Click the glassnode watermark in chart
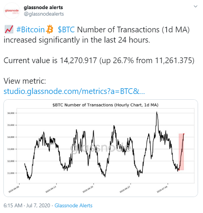 pyautogui.click(x=101, y=148)
